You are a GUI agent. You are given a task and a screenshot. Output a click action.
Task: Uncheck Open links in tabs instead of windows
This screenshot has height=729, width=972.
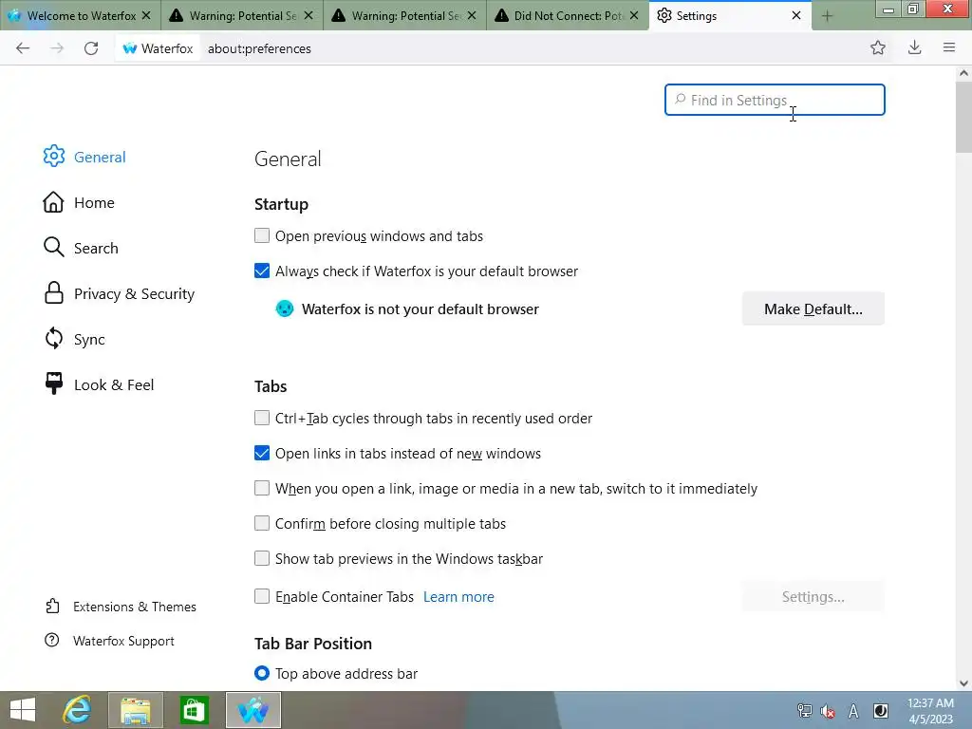click(x=262, y=453)
